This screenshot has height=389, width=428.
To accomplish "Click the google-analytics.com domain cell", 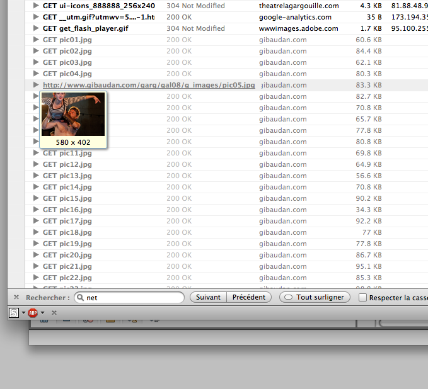I will point(295,17).
